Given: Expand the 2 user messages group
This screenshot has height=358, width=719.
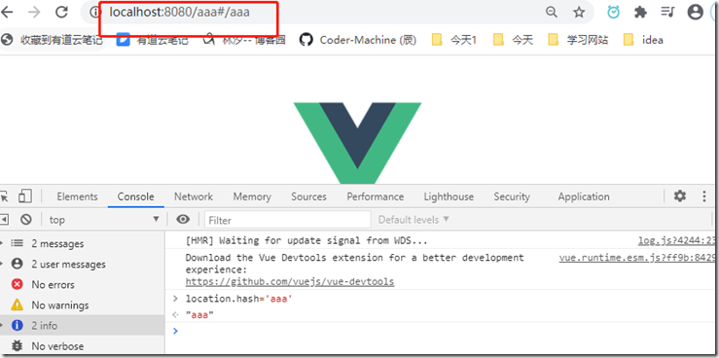Looking at the screenshot, I should (83, 265).
